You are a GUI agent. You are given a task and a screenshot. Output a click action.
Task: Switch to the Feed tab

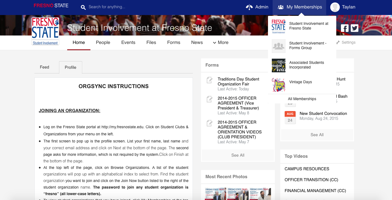(45, 67)
